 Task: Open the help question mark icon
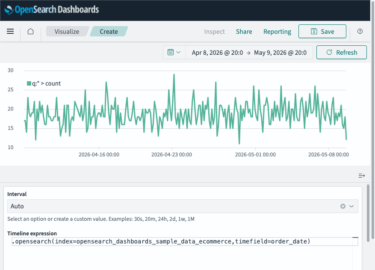(360, 31)
